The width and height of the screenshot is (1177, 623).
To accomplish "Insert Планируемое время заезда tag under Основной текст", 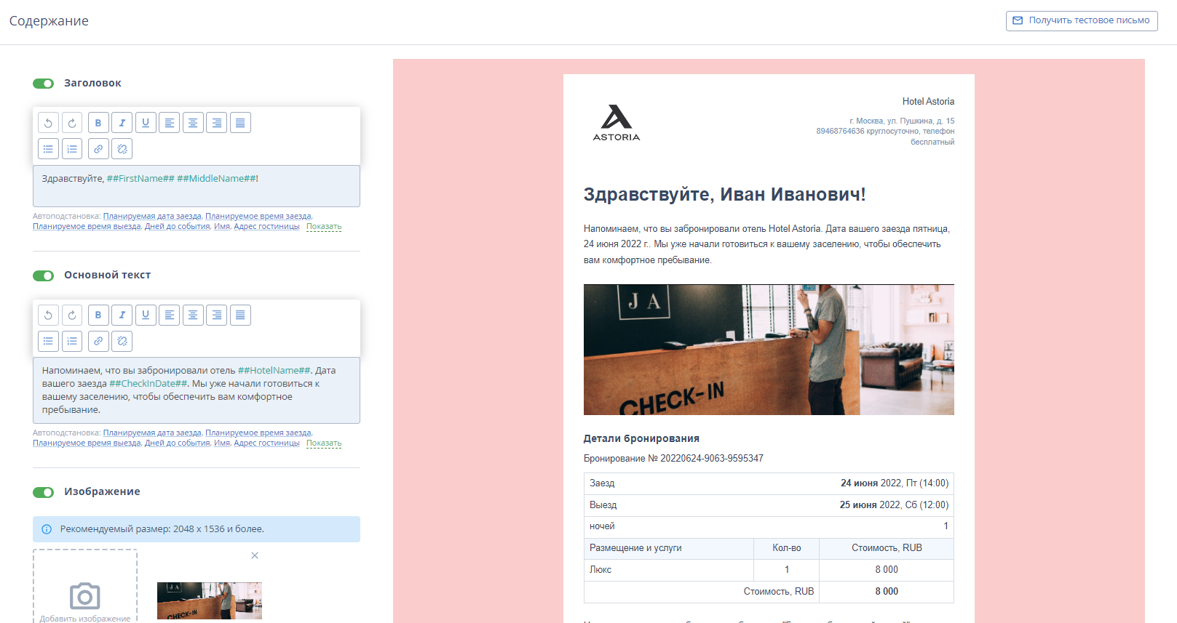I will point(258,433).
